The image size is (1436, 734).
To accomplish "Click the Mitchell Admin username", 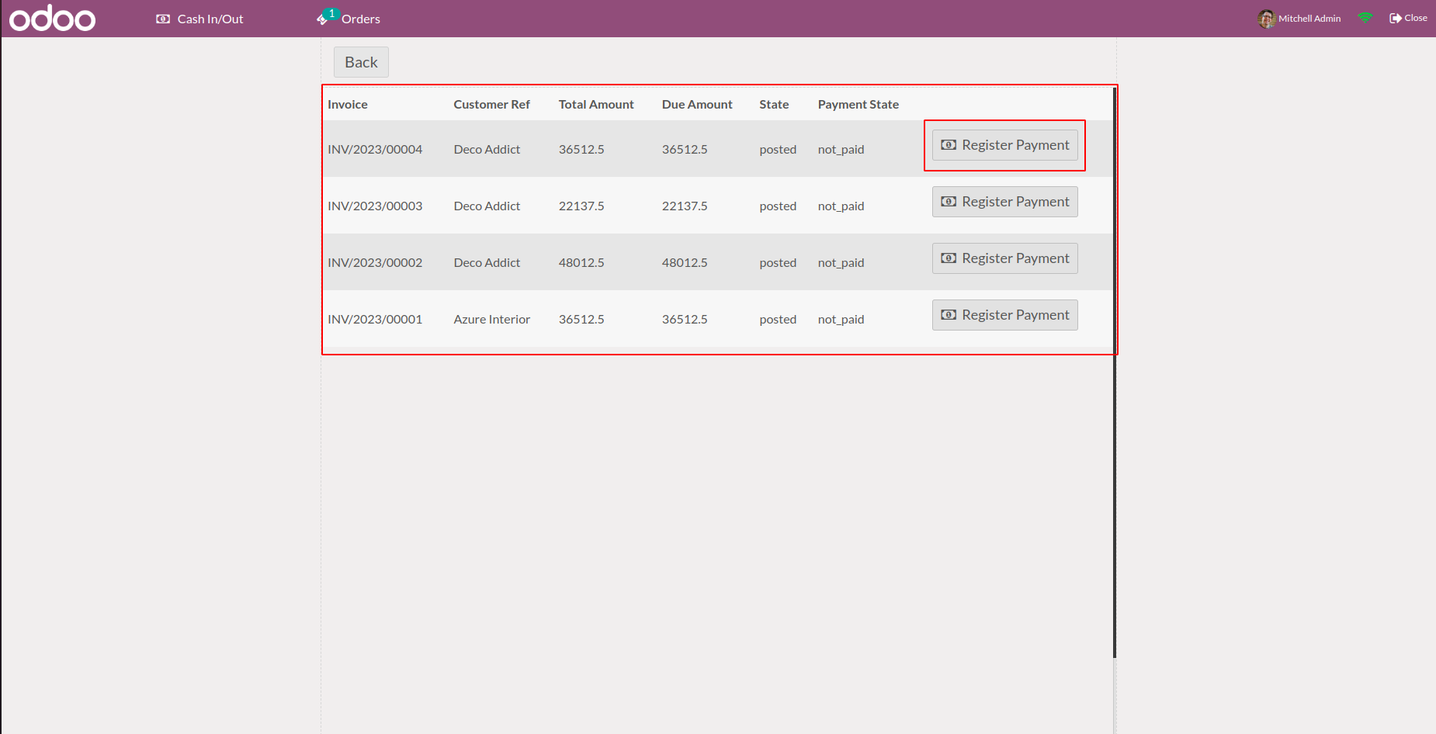I will tap(1309, 19).
